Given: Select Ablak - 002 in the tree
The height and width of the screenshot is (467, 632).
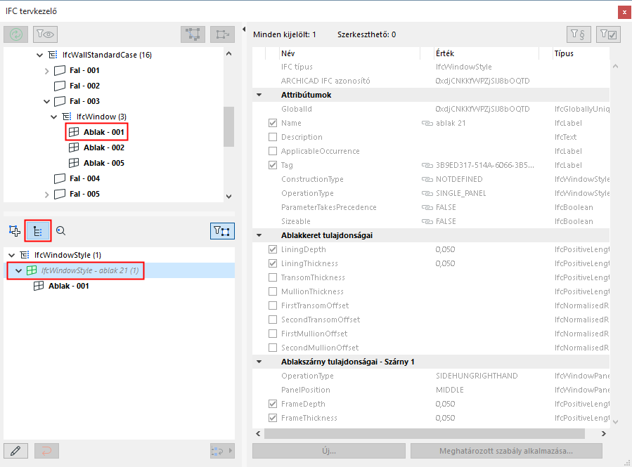Looking at the screenshot, I should tap(103, 147).
